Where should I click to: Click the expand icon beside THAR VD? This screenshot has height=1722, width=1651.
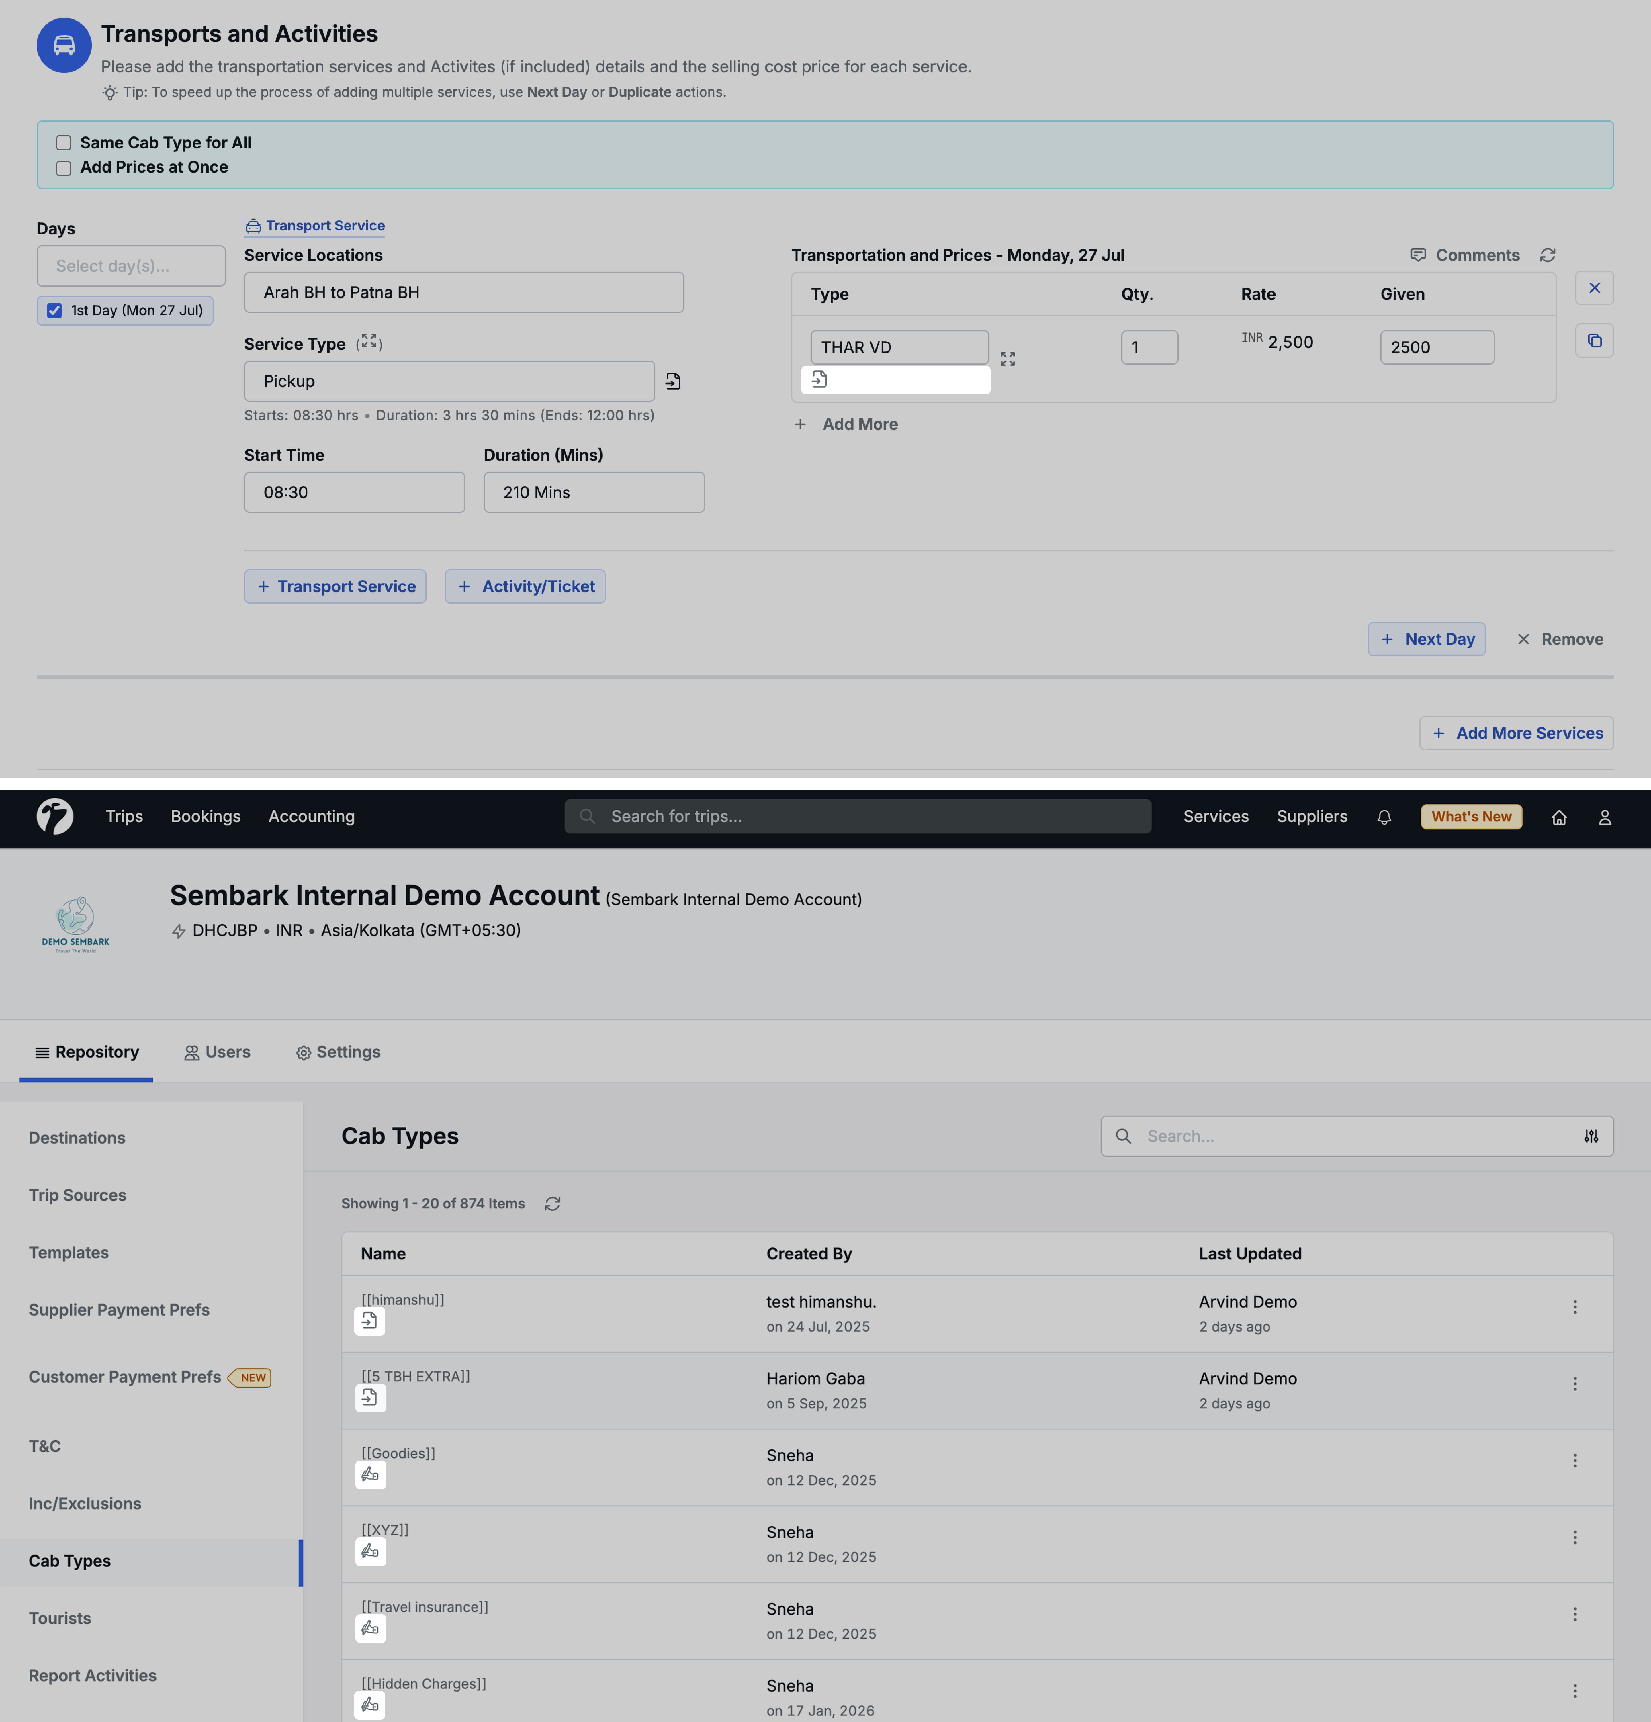click(1008, 359)
